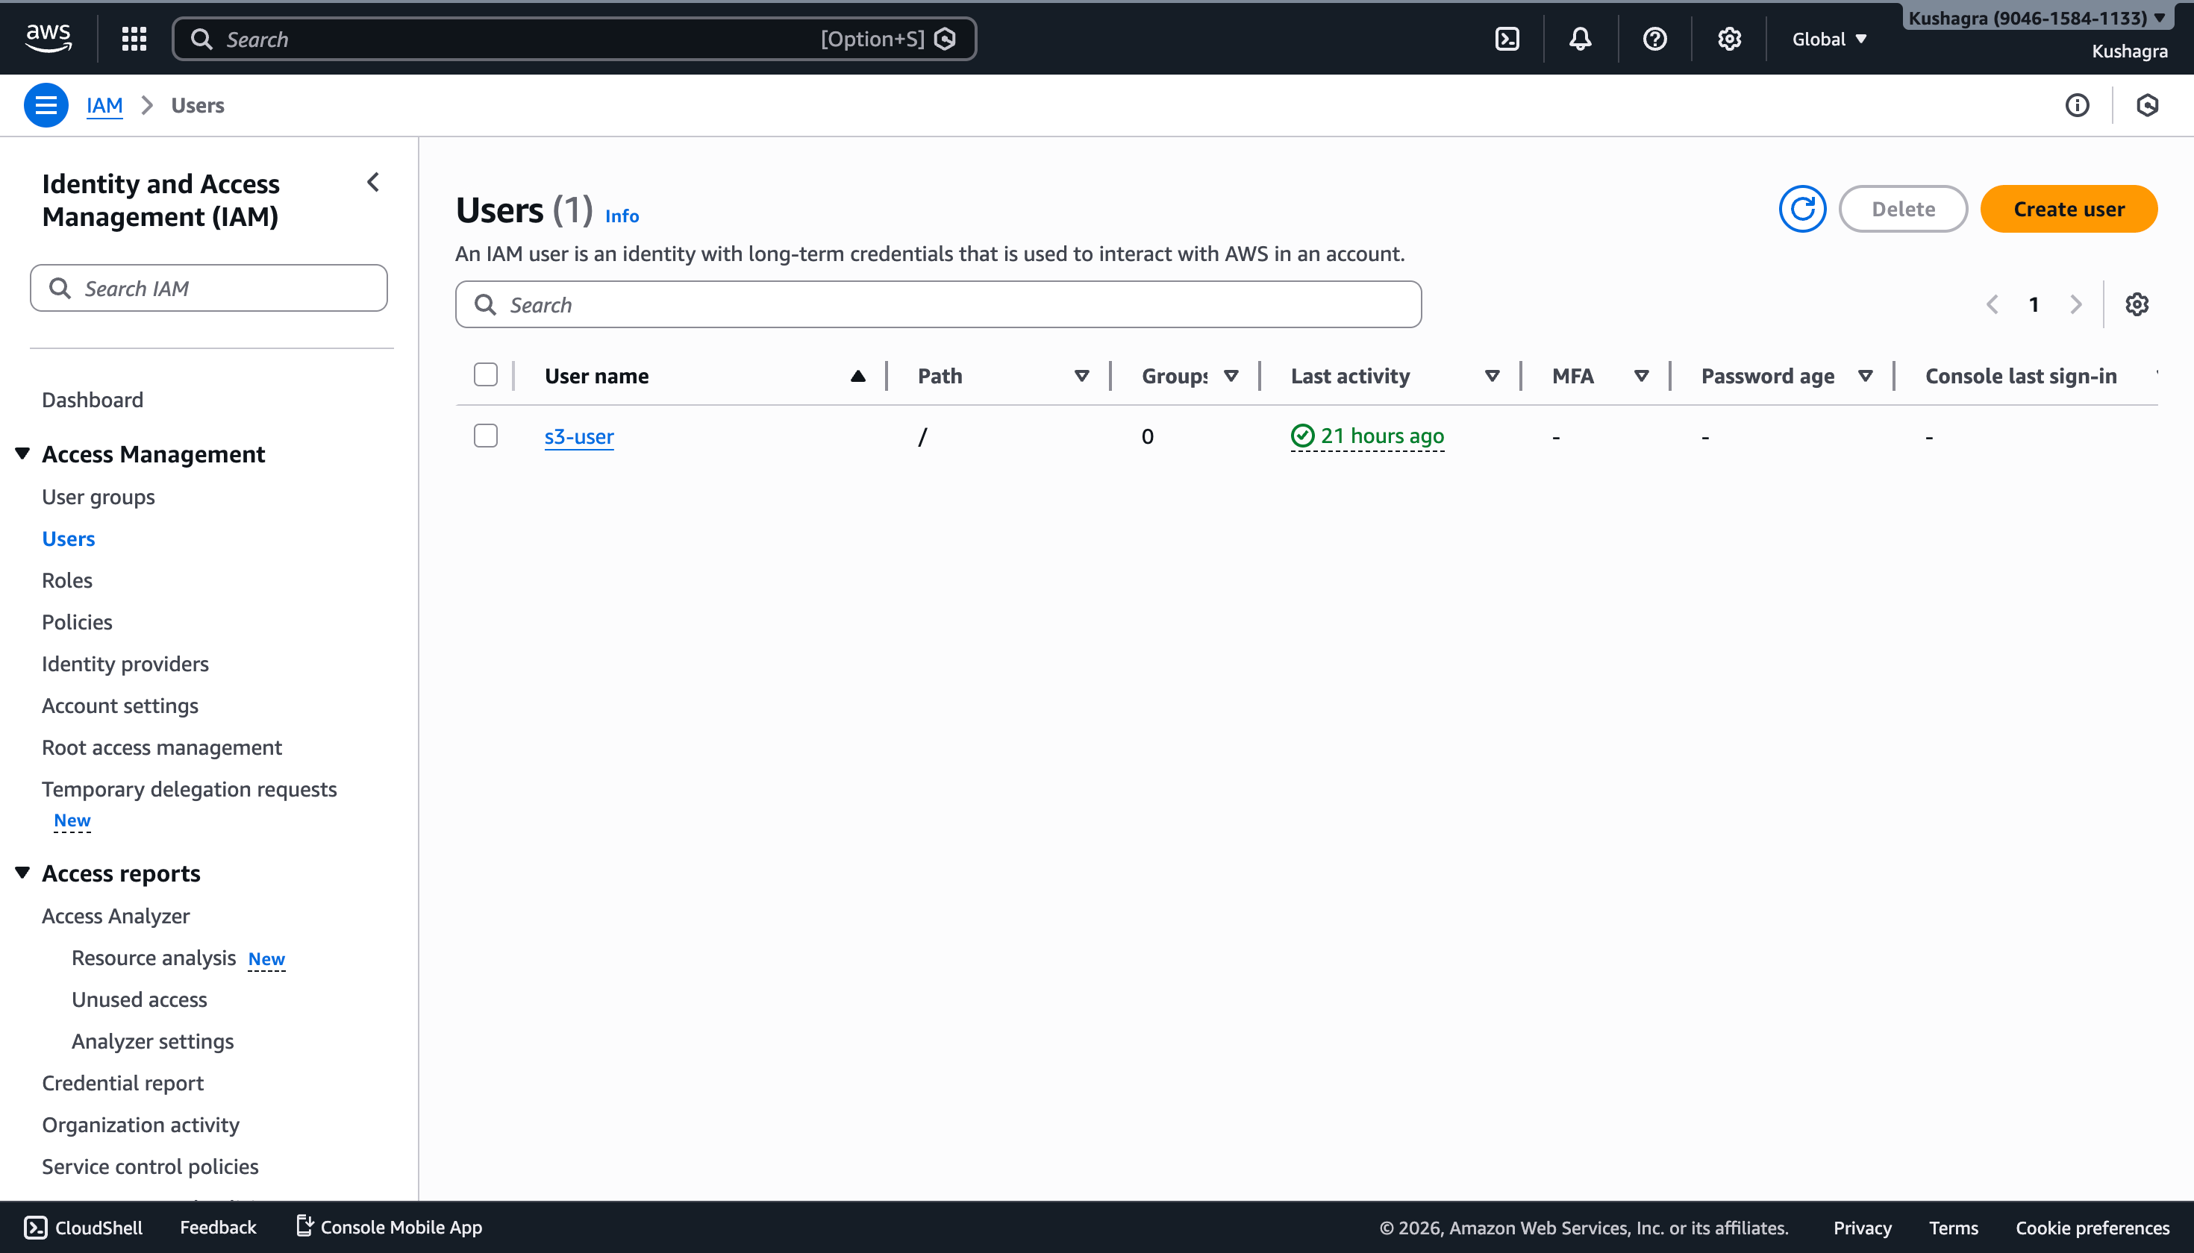2194x1253 pixels.
Task: Focus the users table Search field
Action: tap(938, 304)
